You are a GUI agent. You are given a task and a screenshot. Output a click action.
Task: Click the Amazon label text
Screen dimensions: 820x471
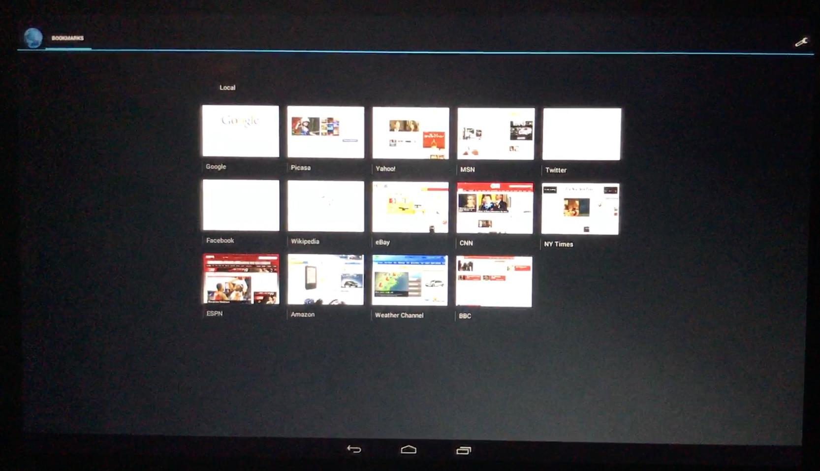click(x=303, y=314)
